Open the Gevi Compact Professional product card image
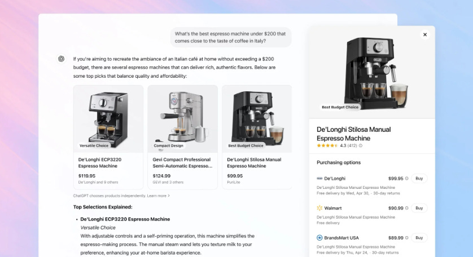The height and width of the screenshot is (257, 473). point(182,119)
